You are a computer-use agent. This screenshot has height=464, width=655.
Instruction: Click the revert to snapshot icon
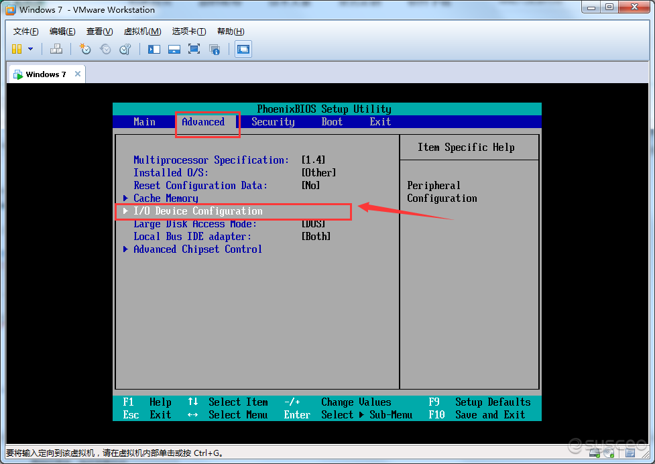coord(105,49)
